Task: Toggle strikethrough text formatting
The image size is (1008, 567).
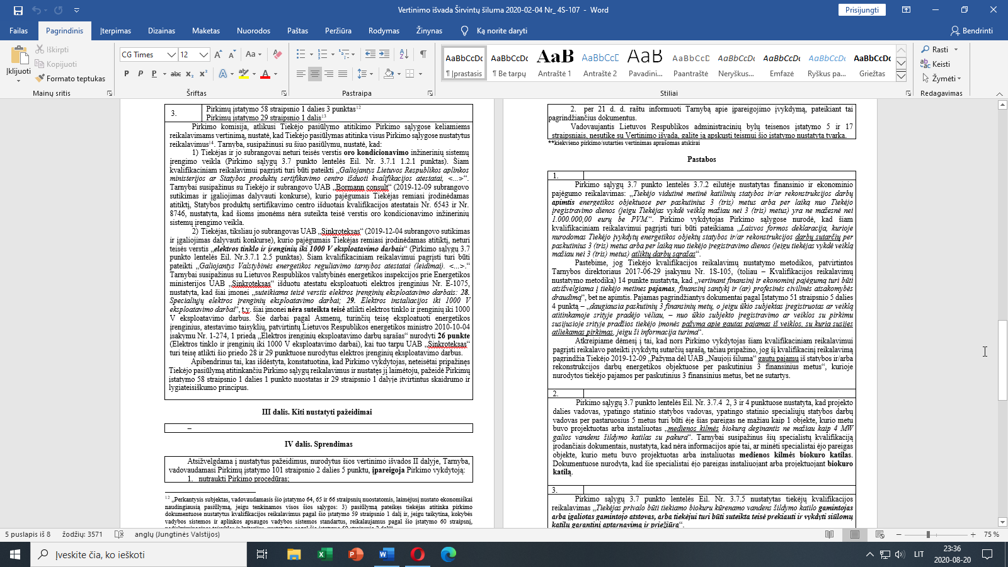Action: pos(176,74)
